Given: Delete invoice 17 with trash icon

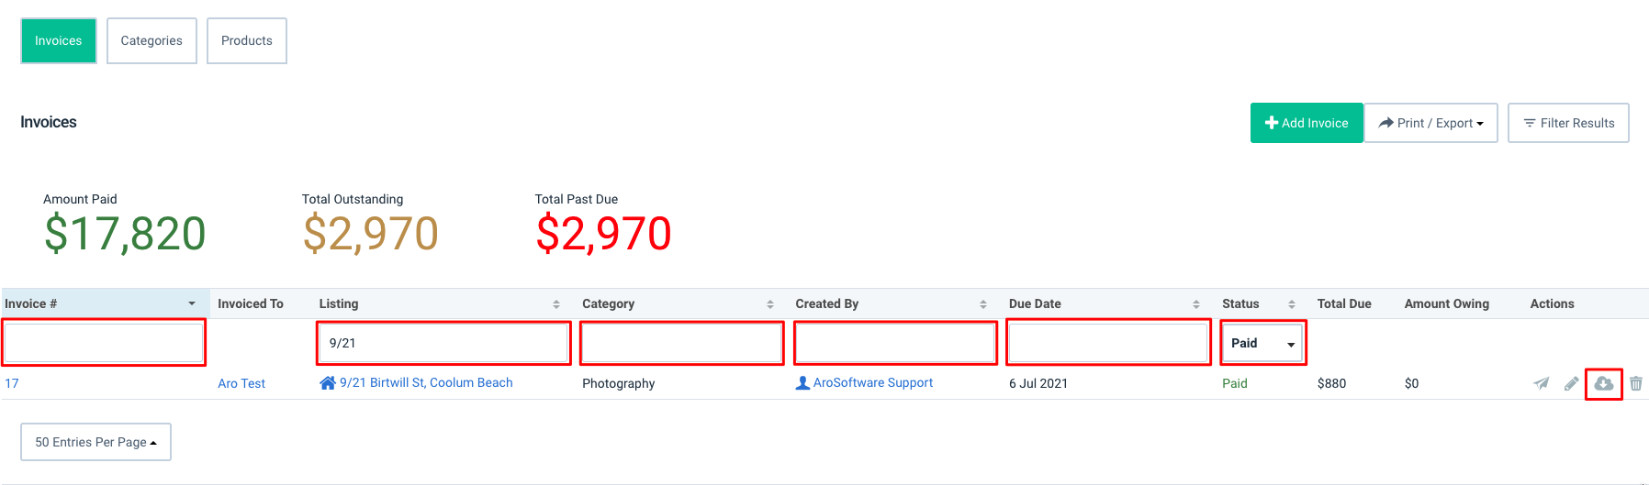Looking at the screenshot, I should click(x=1636, y=383).
